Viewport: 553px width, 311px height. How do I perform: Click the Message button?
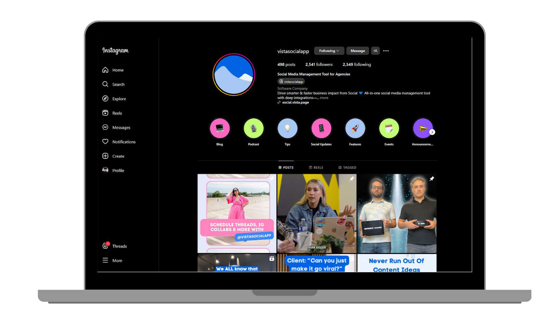coord(358,51)
